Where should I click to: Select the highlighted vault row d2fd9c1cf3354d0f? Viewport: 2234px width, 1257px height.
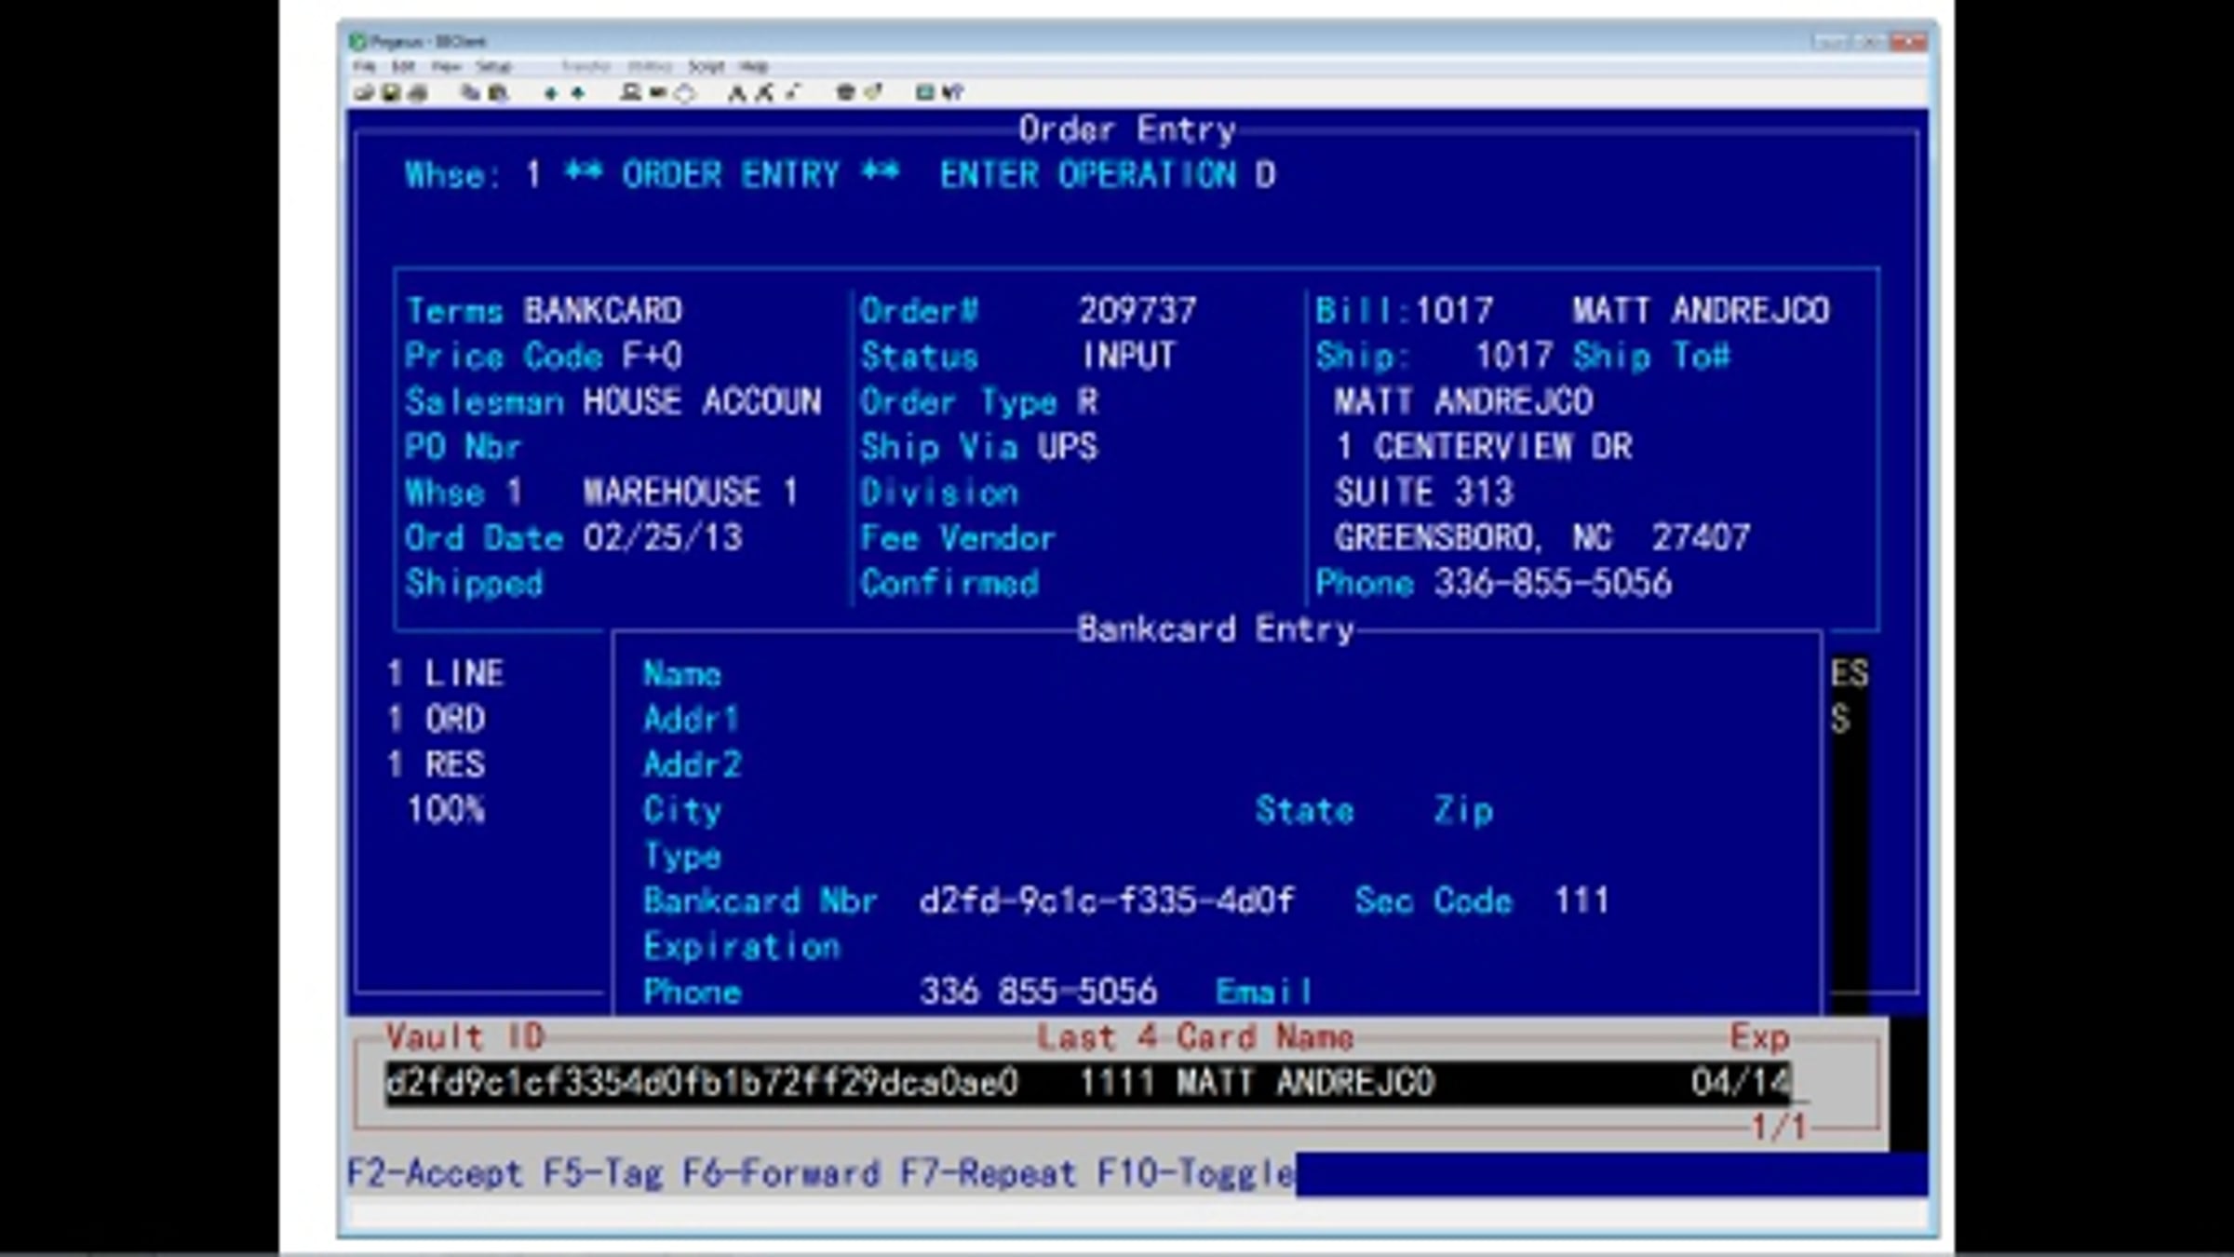[x=1089, y=1083]
